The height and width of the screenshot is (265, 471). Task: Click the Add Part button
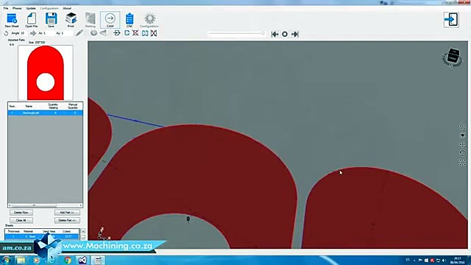67,213
